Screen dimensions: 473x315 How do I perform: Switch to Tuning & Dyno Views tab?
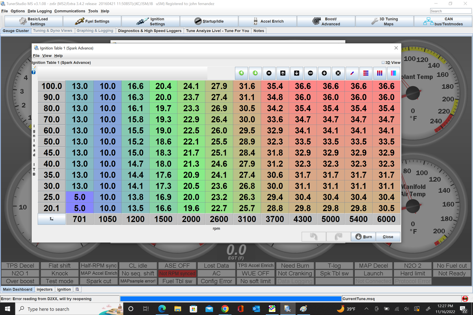[x=53, y=30]
